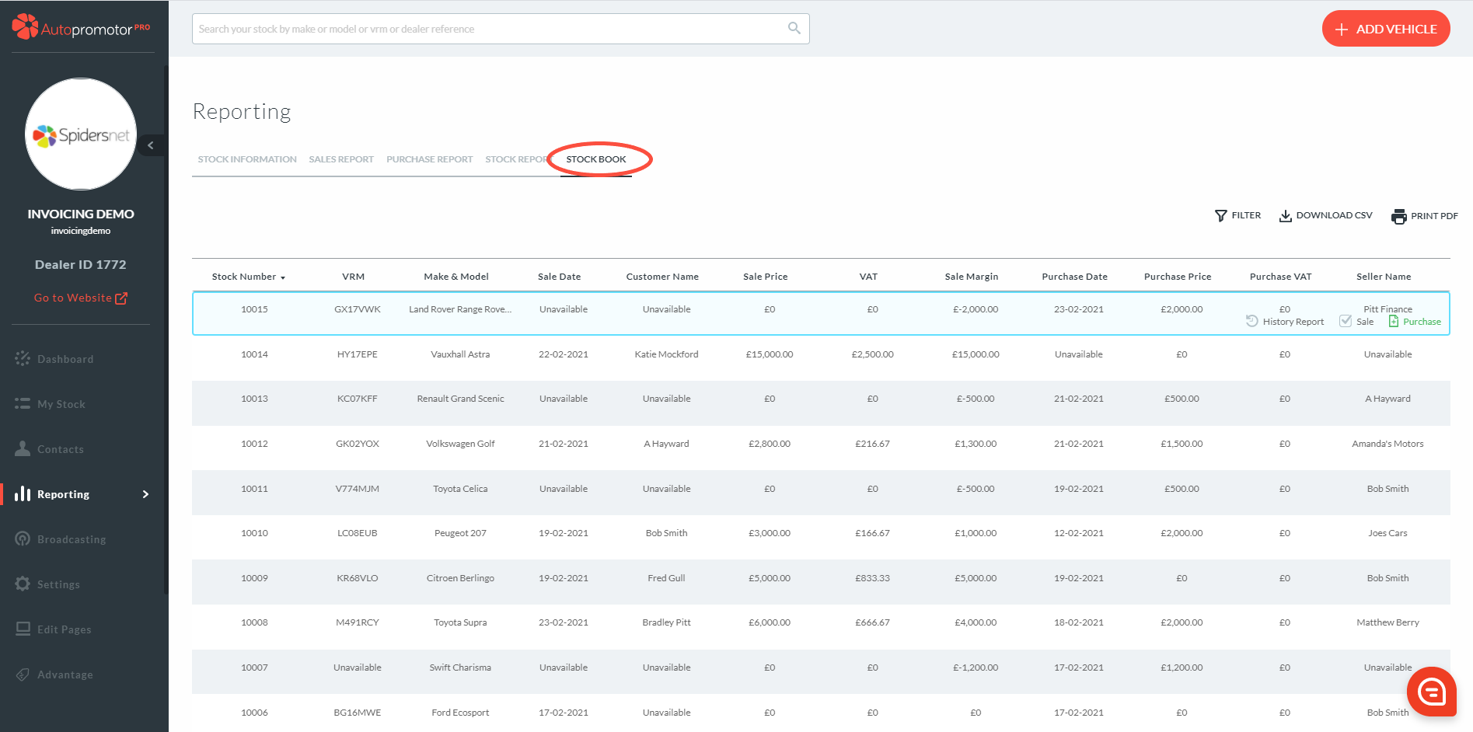Open the Filter funnel icon

[1221, 216]
